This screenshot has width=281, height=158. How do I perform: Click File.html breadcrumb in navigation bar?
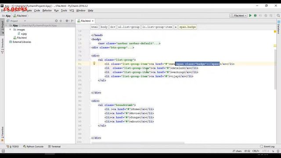tap(20, 16)
